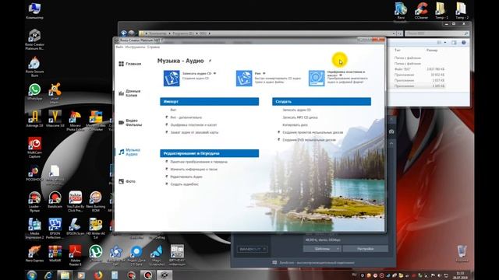The image size is (499, 280).
Task: Select the Vitascene 3.0 desktop shortcut
Action: (x=55, y=118)
